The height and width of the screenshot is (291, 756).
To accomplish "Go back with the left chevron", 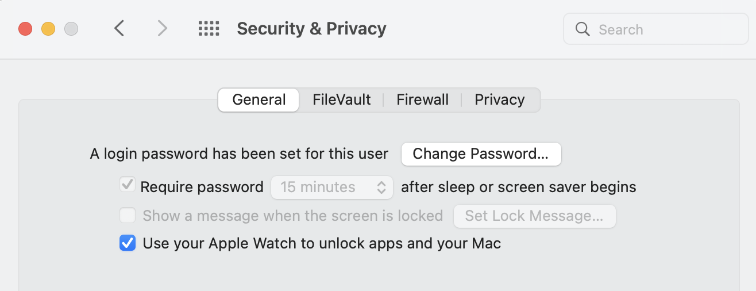I will (119, 28).
